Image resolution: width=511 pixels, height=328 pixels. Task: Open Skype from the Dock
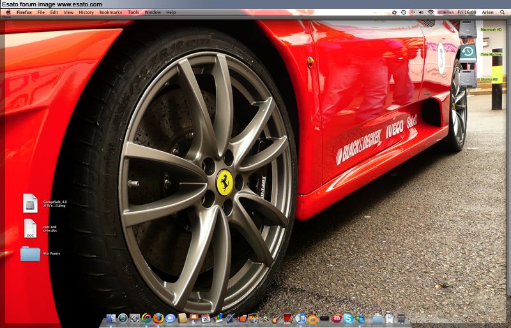[348, 318]
